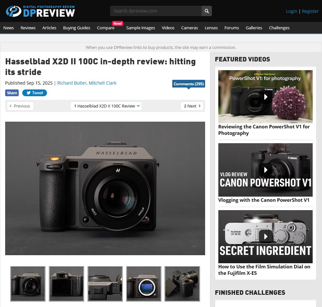Visit the Forums section
The width and height of the screenshot is (322, 307).
tap(232, 28)
